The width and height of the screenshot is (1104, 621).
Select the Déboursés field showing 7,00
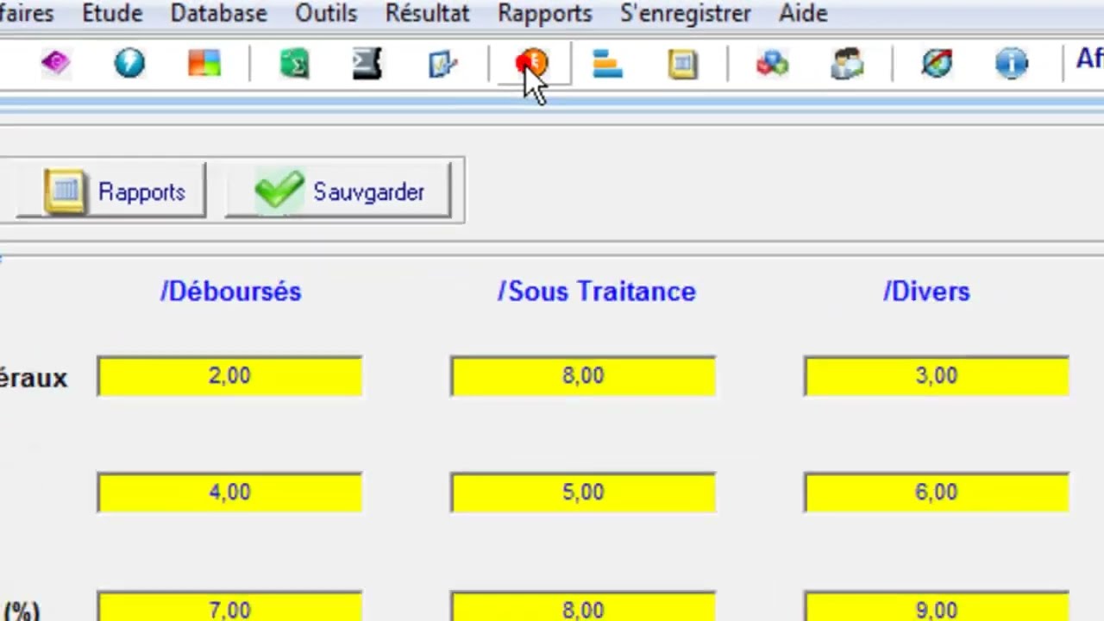tap(229, 606)
